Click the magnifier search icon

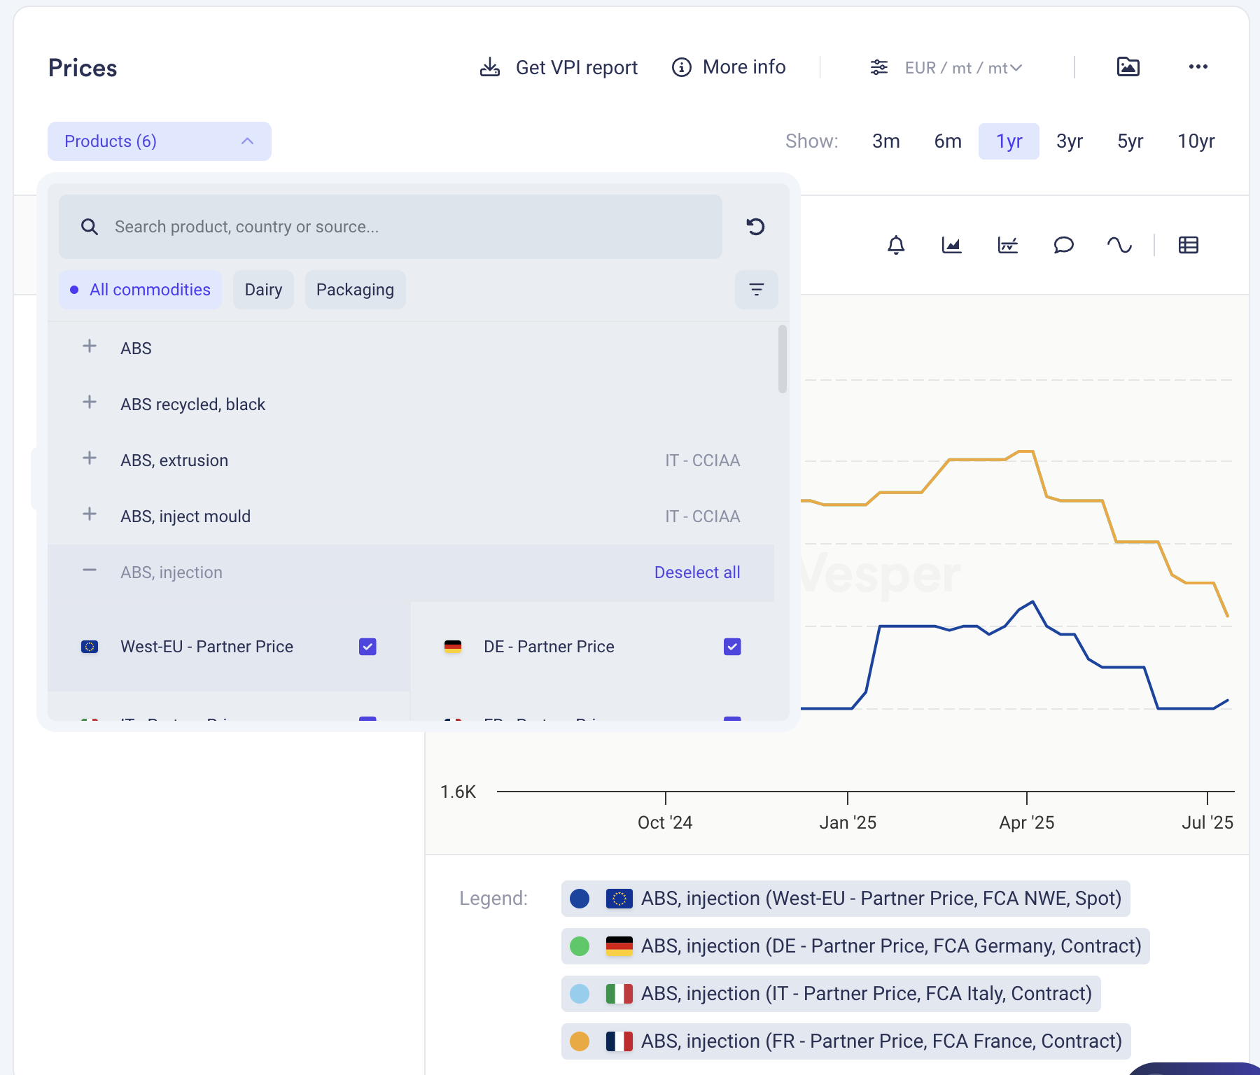pyautogui.click(x=89, y=227)
